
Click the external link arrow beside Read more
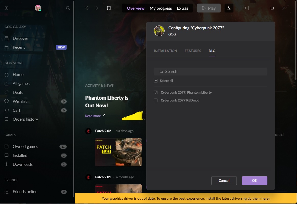104,115
